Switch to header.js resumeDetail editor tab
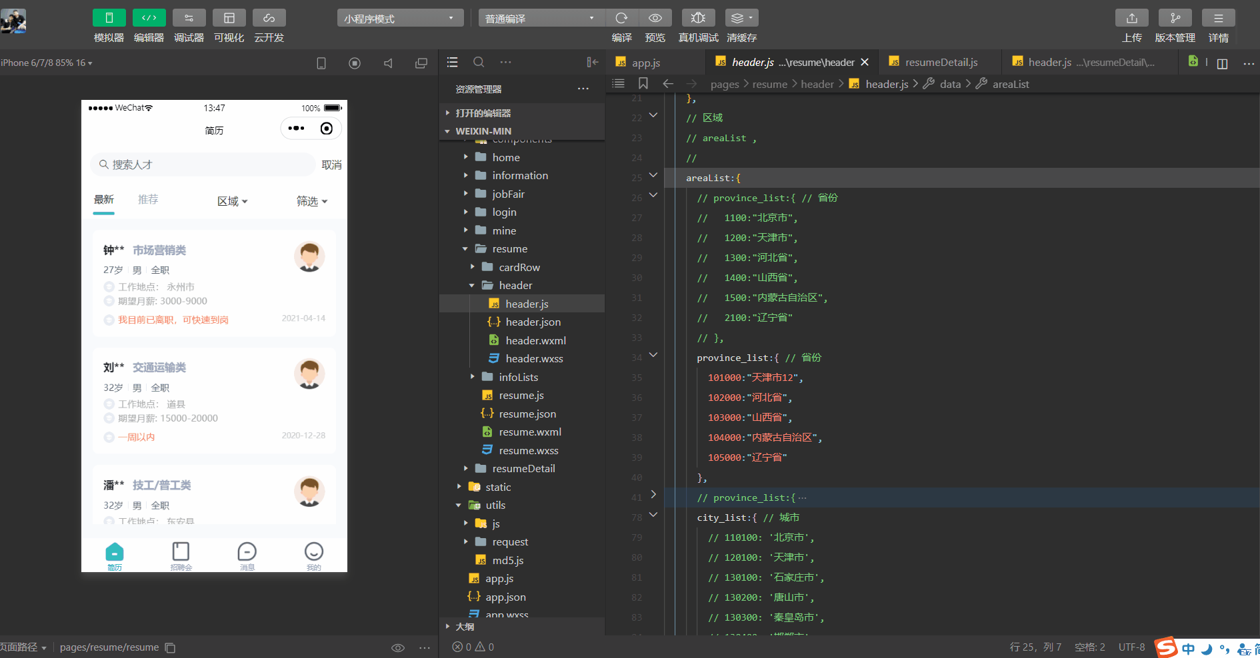Image resolution: width=1260 pixels, height=658 pixels. pyautogui.click(x=1091, y=63)
